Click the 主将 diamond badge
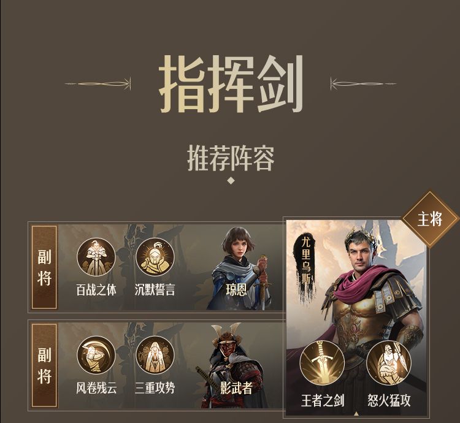This screenshot has height=423, width=460. click(x=430, y=219)
